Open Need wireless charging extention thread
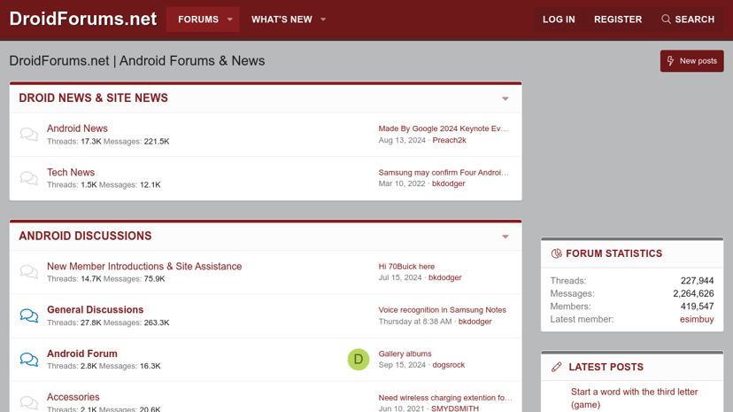 (x=445, y=398)
